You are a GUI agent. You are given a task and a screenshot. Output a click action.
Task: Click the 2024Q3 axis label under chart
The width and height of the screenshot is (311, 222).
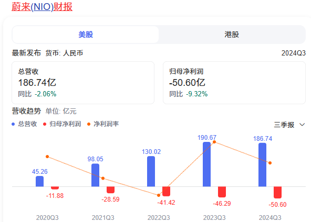(270, 217)
